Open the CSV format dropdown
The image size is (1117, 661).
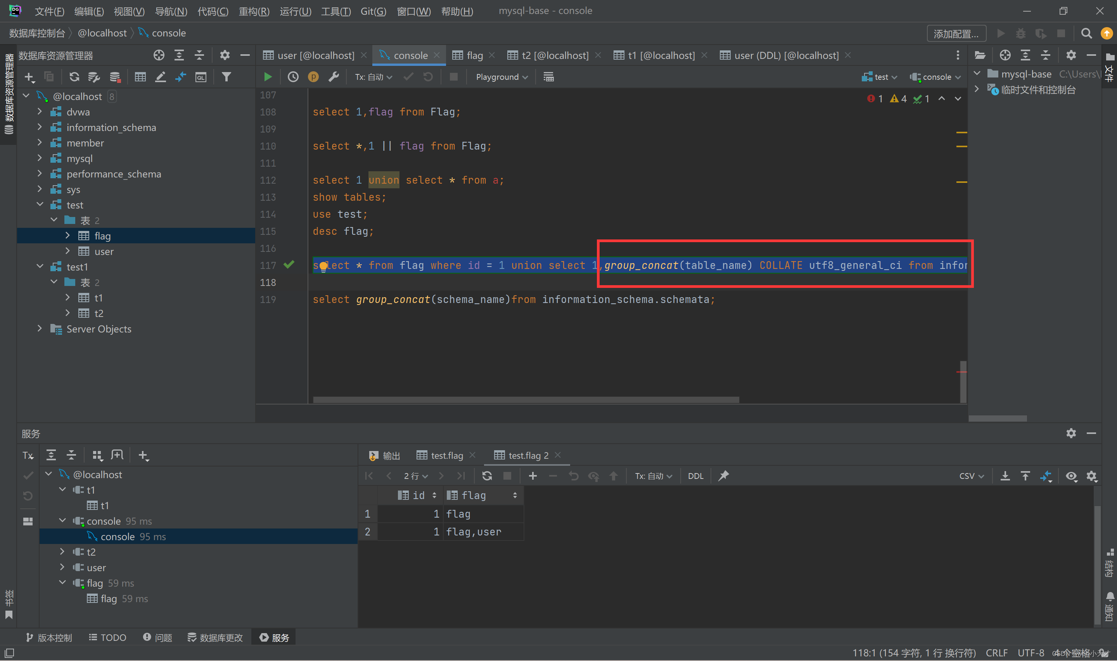(971, 476)
